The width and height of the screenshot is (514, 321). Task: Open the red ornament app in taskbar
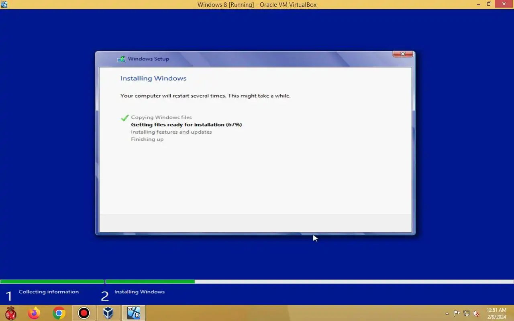(11, 313)
